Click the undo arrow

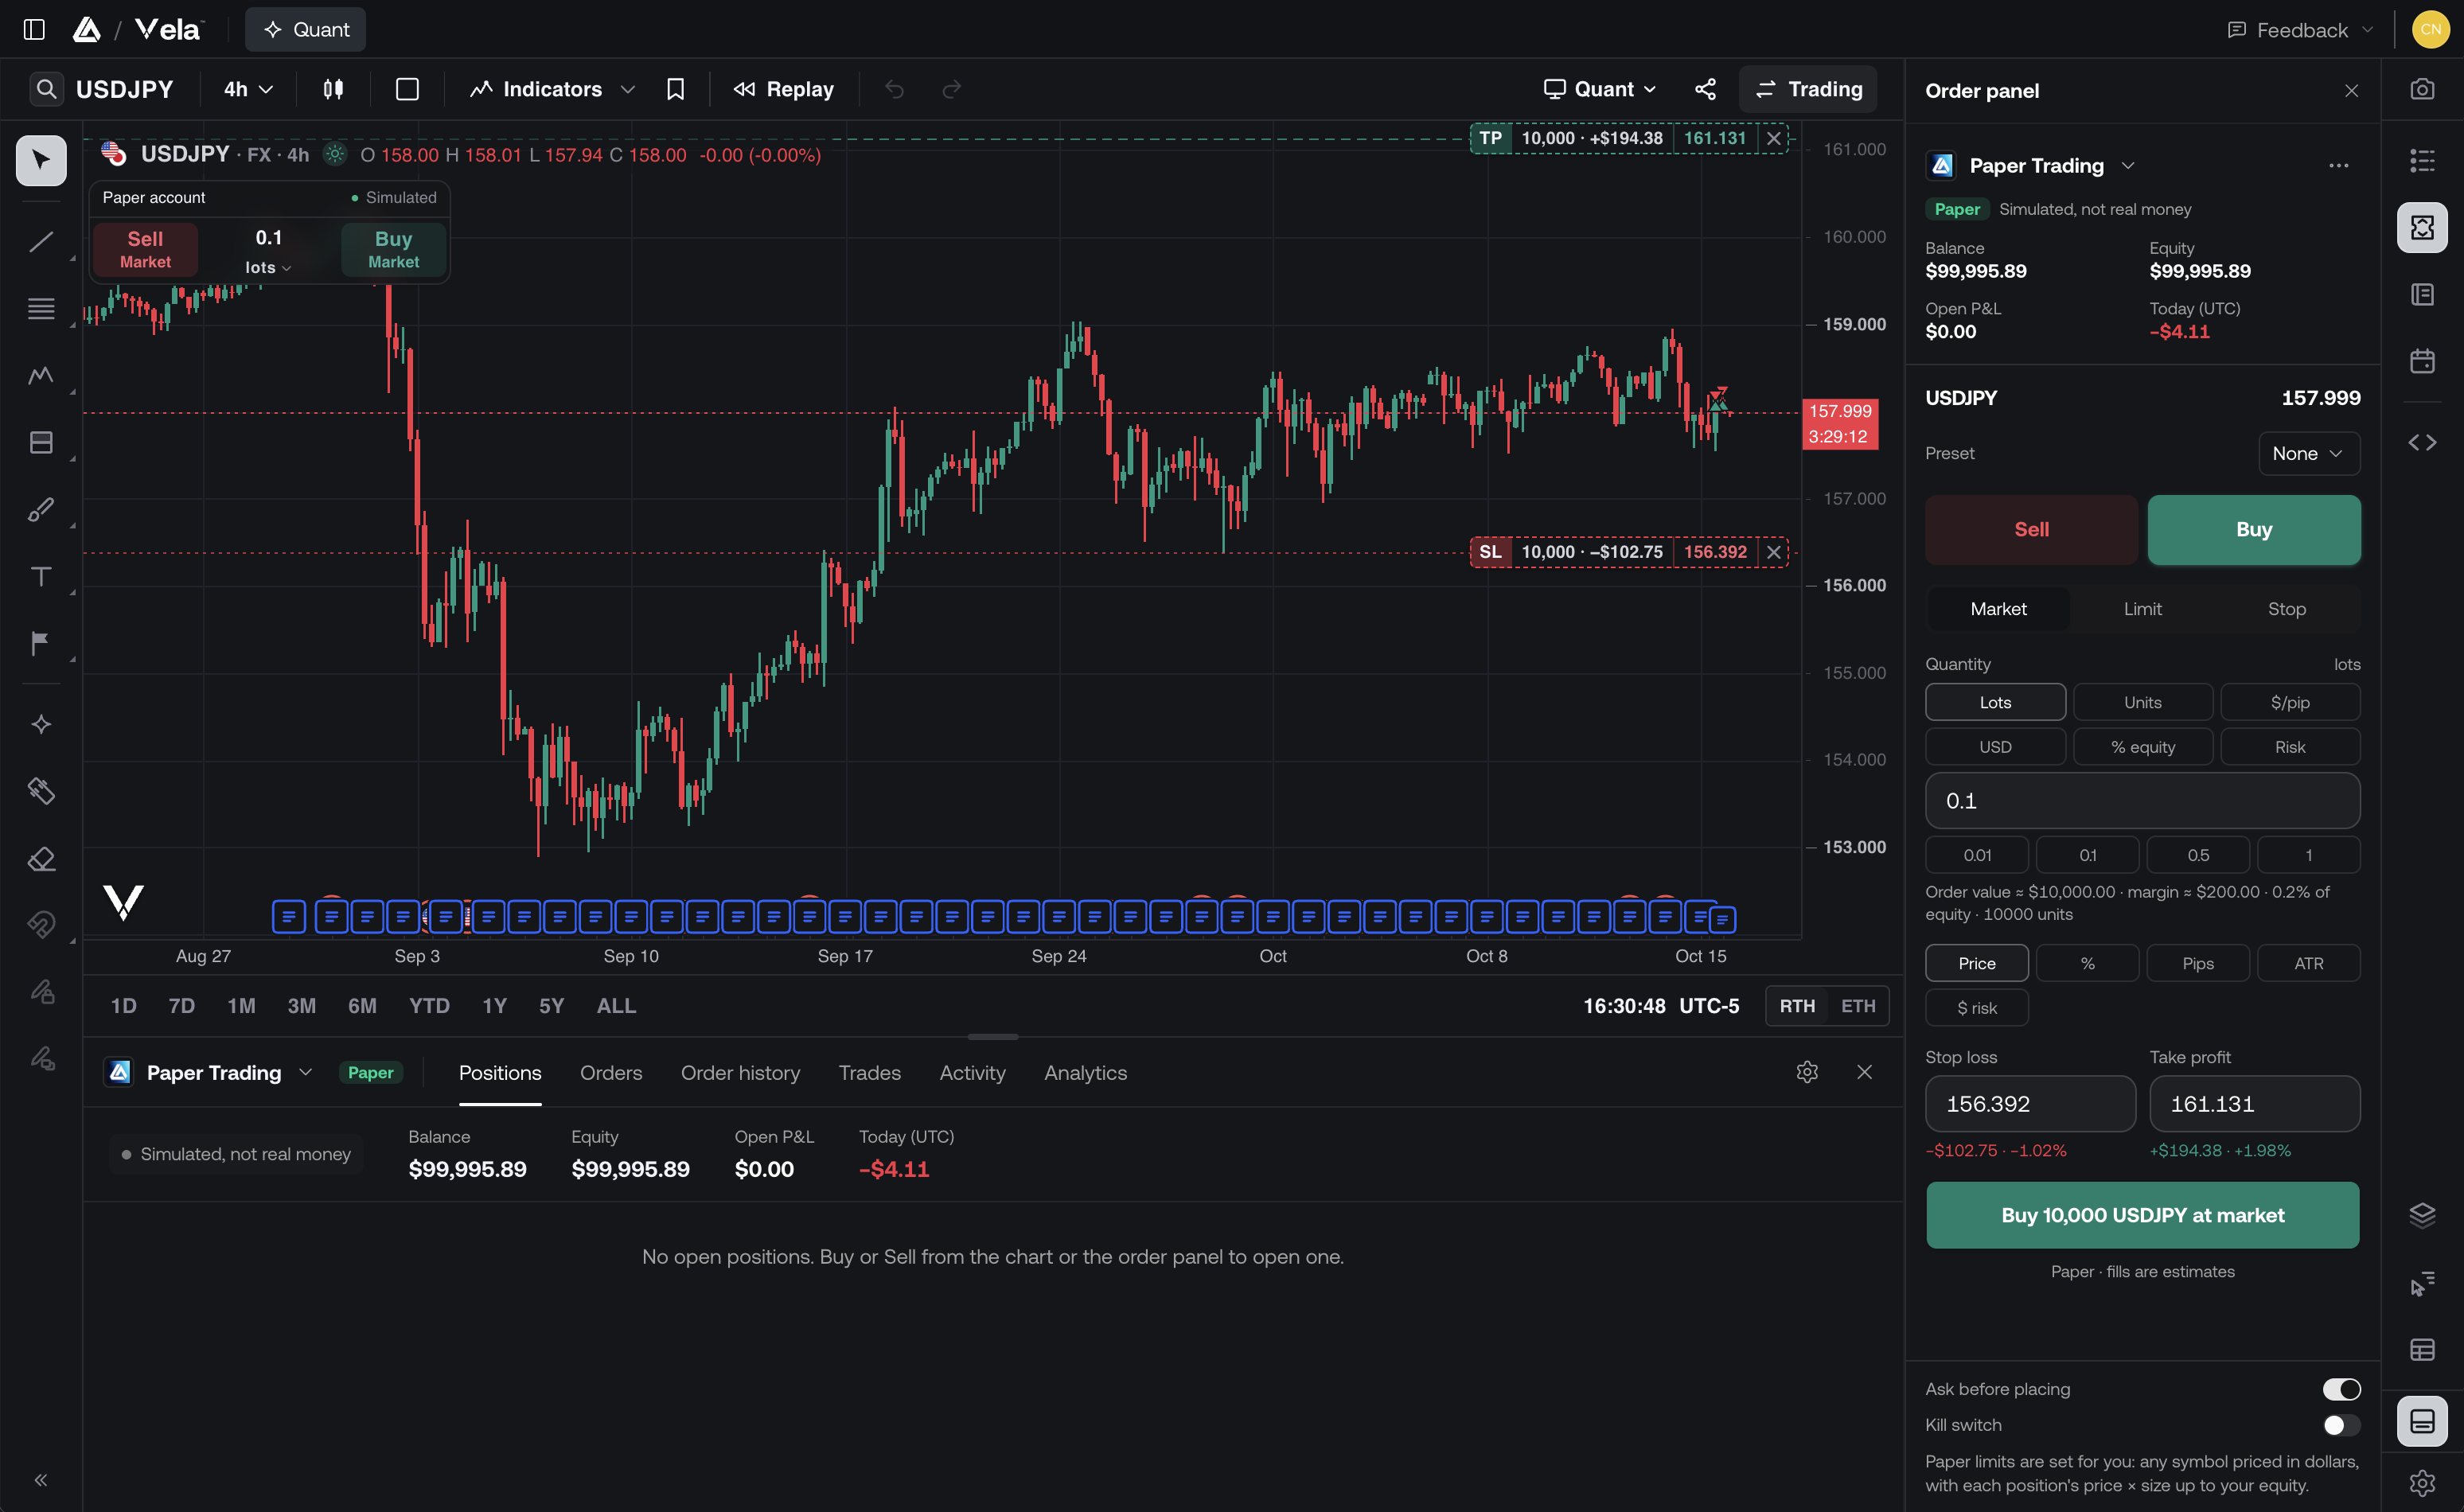[x=894, y=89]
